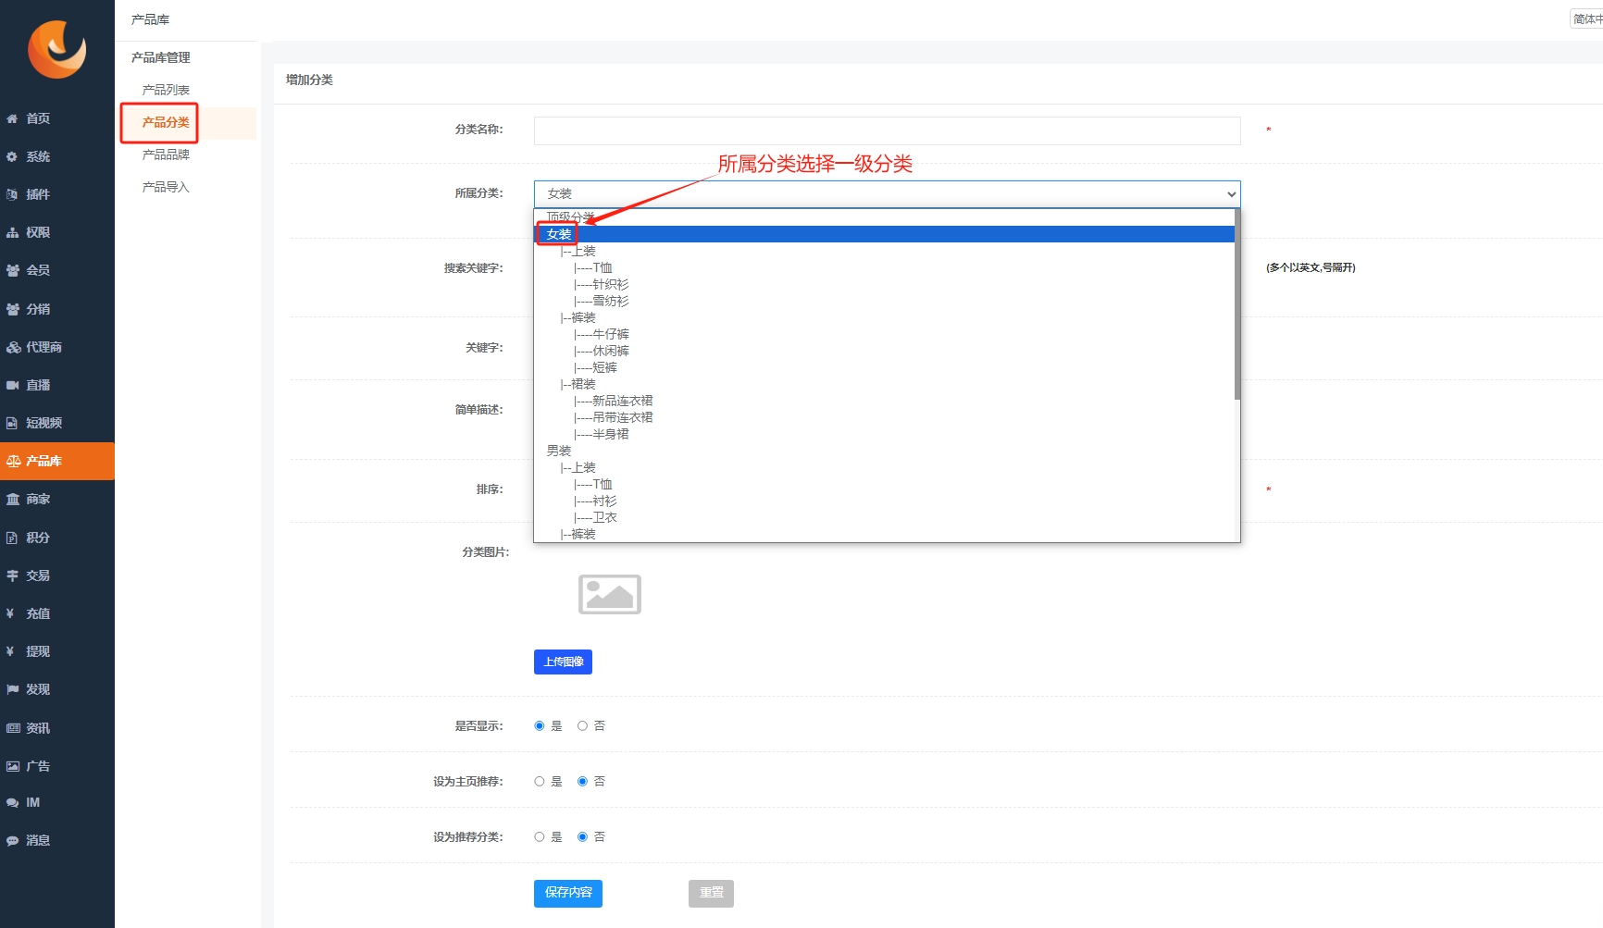The width and height of the screenshot is (1603, 928).
Task: Select 是 for 设为推荐分类
Action: point(540,837)
